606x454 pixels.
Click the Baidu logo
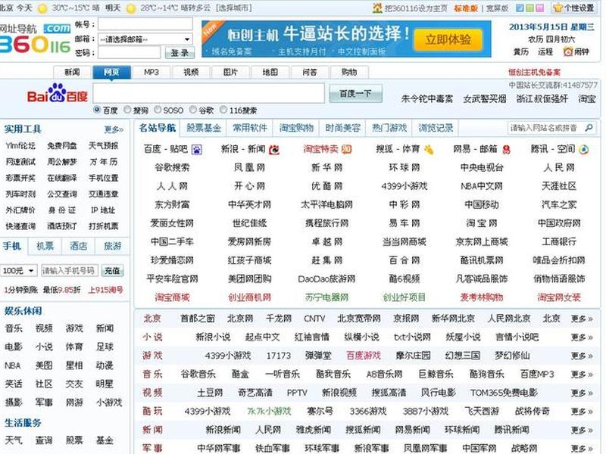[x=58, y=93]
